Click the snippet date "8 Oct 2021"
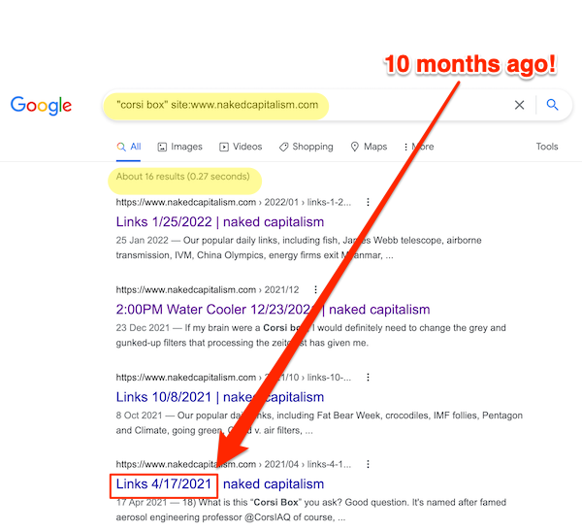This screenshot has width=582, height=532. tap(139, 415)
